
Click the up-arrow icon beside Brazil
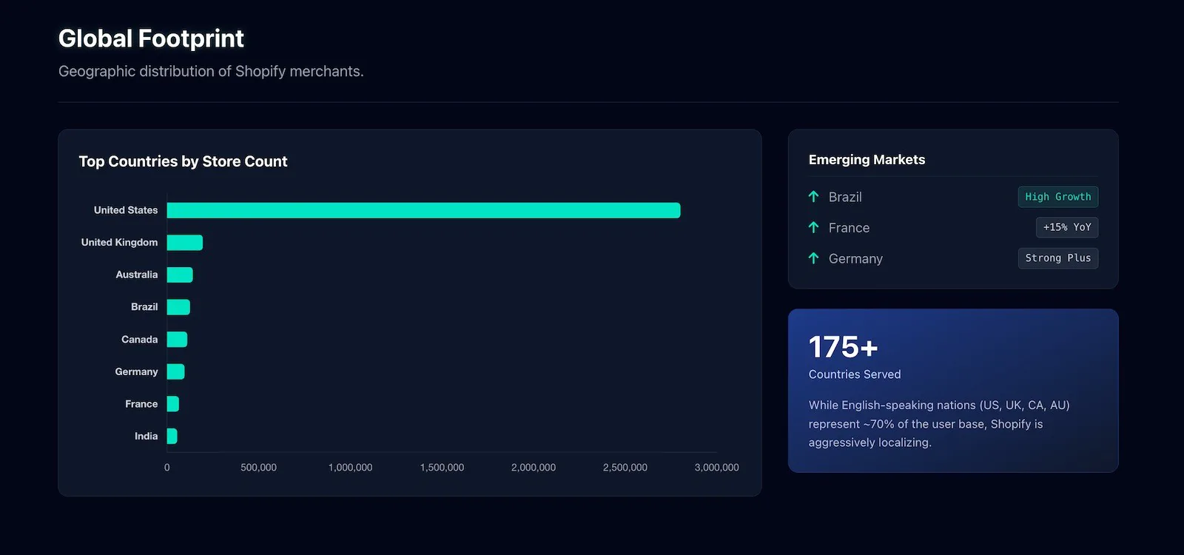(x=813, y=197)
